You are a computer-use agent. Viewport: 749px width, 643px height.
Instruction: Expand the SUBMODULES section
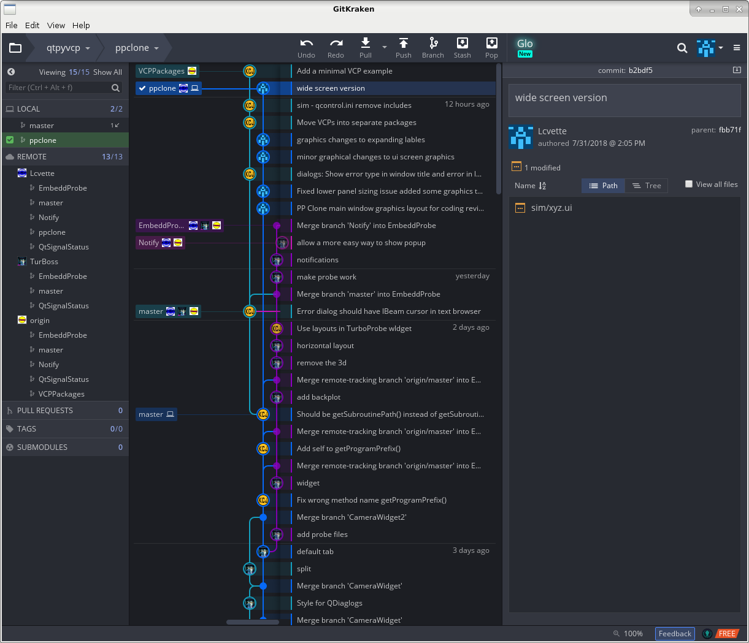pos(65,447)
